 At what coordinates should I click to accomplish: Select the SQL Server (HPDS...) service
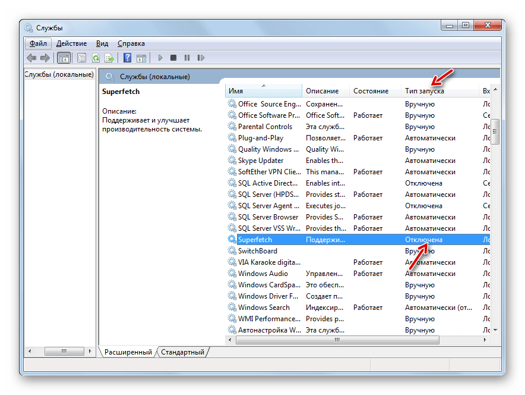point(358,195)
